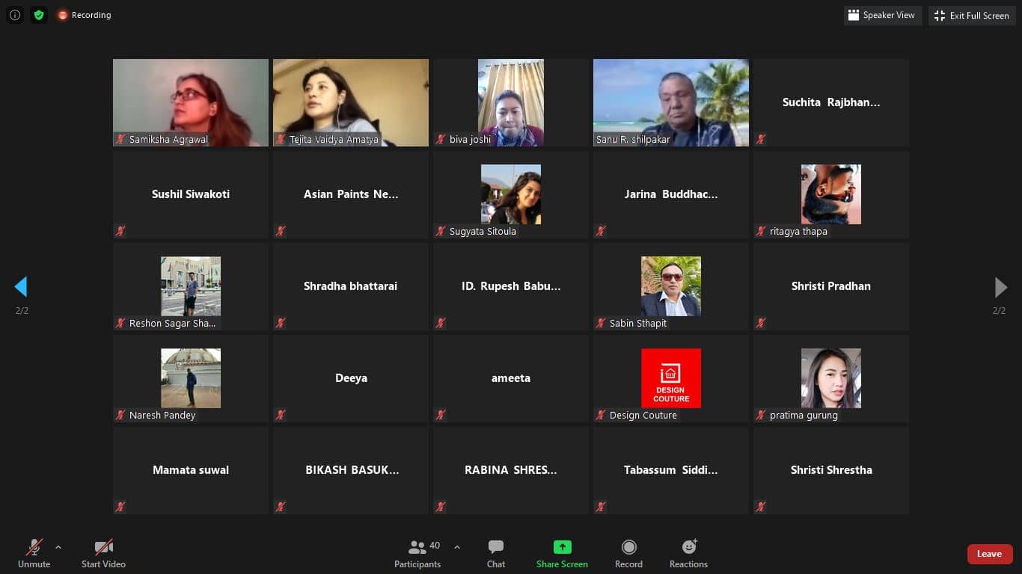Leave the meeting
Viewport: 1022px width, 574px height.
click(x=990, y=554)
